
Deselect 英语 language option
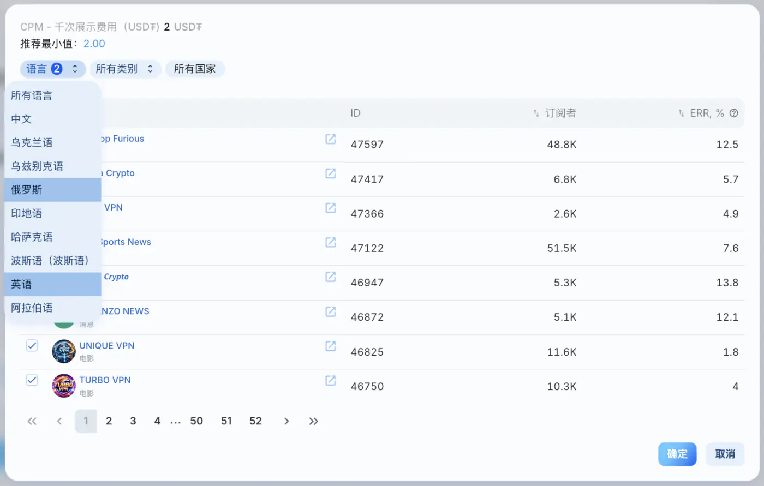point(53,284)
